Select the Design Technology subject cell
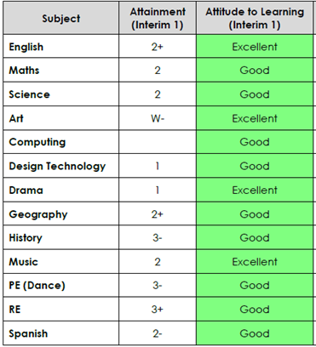The width and height of the screenshot is (316, 347). point(61,166)
